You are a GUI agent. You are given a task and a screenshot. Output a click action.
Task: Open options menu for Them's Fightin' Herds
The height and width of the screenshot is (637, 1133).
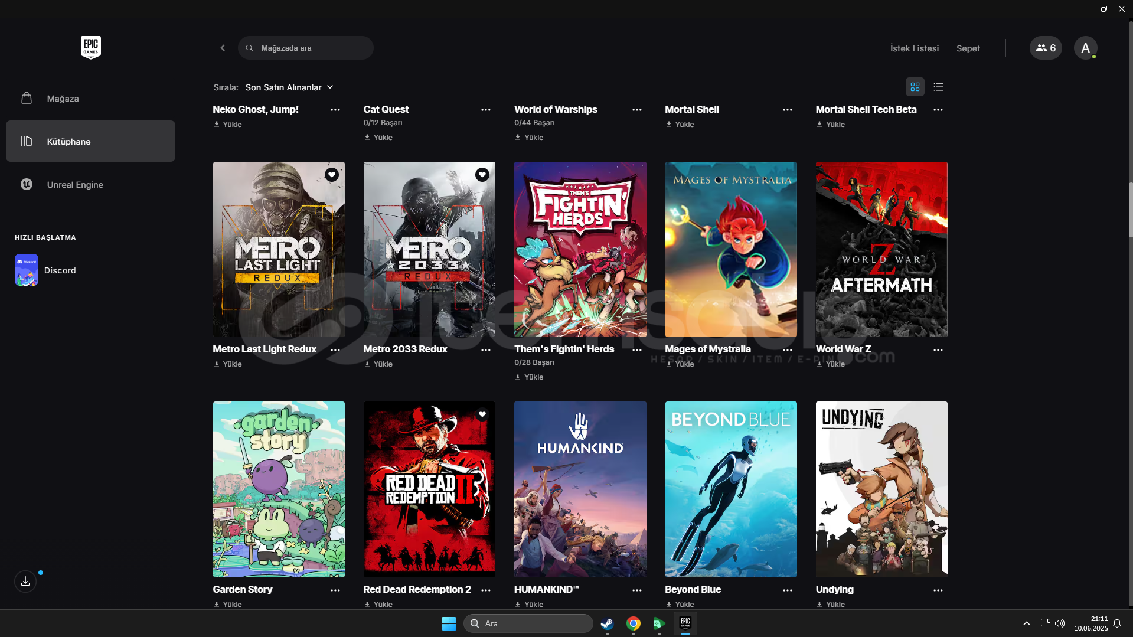coord(637,350)
